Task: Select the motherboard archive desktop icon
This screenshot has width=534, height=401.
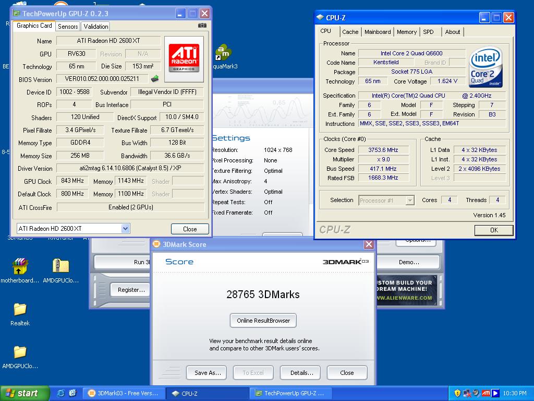Action: coord(20,271)
